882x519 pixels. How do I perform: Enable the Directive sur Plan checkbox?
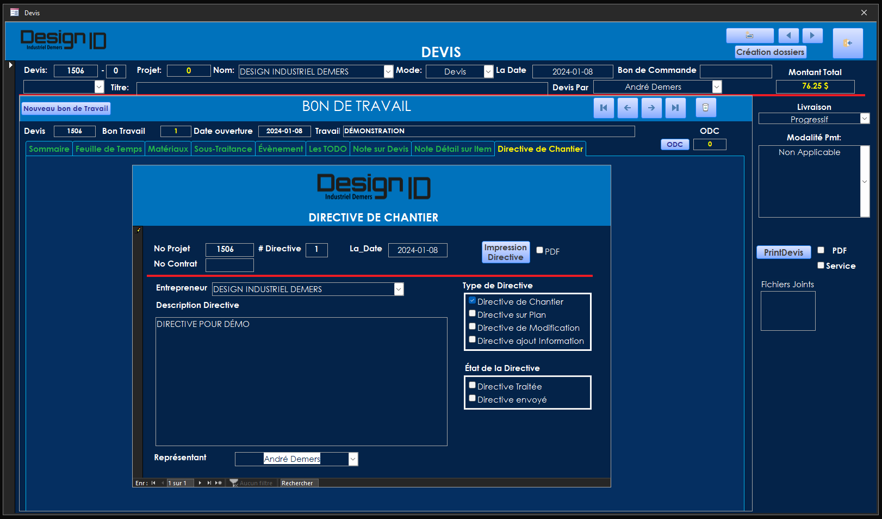pyautogui.click(x=473, y=314)
